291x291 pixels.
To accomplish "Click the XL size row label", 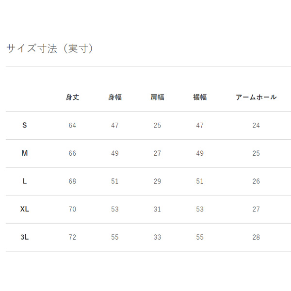I will (25, 209).
